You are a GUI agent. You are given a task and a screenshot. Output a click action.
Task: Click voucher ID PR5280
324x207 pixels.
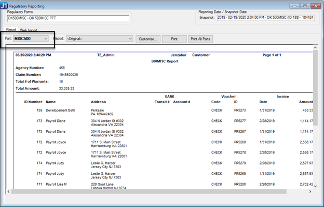(x=240, y=184)
